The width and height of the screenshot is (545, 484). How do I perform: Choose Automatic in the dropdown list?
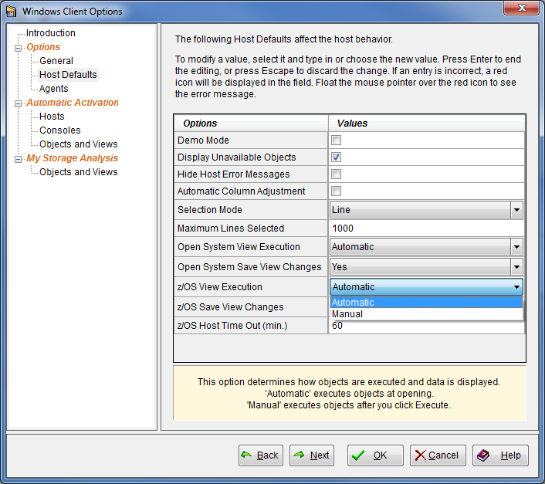pyautogui.click(x=426, y=303)
